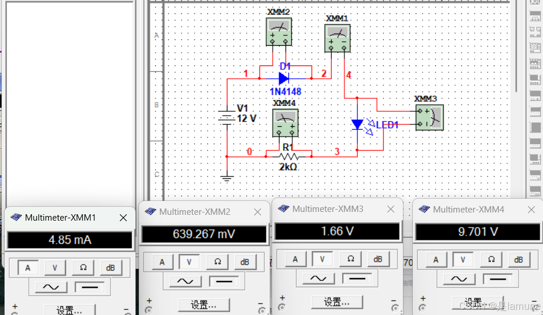Open 设置 settings in Multimeter-XMM1
This screenshot has height=315, width=543.
(x=69, y=310)
